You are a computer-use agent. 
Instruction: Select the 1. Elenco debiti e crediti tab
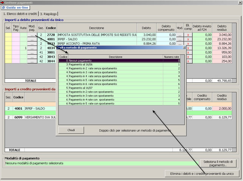(20, 14)
